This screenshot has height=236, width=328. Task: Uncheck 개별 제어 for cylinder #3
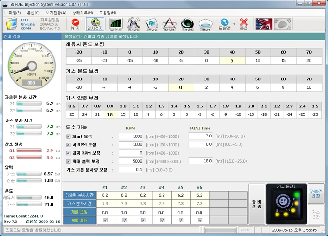coord(143,220)
